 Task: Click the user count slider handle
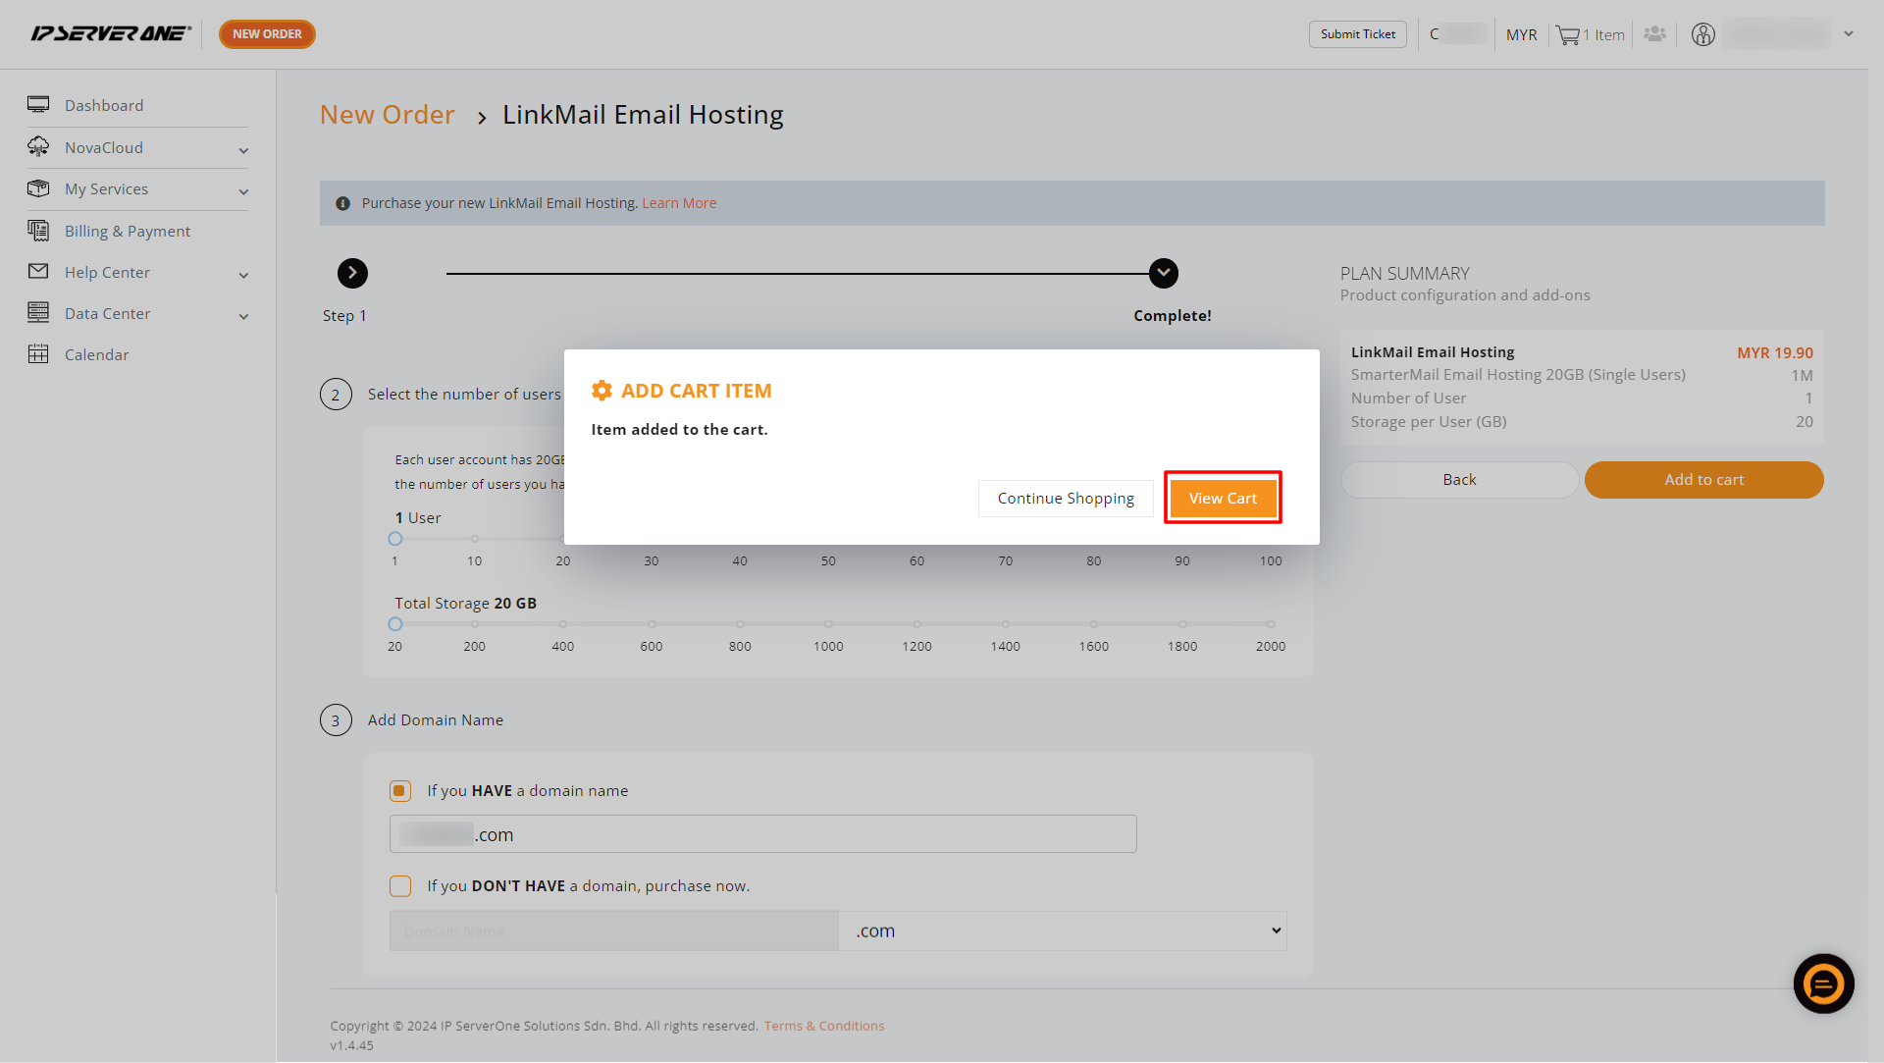coord(395,539)
